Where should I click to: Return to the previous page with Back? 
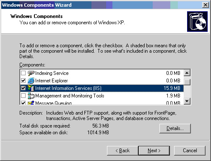[122, 151]
